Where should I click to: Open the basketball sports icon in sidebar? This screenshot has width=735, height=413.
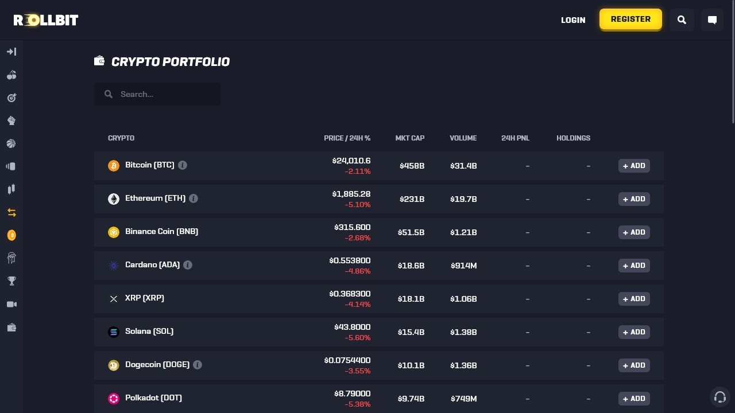[x=11, y=143]
